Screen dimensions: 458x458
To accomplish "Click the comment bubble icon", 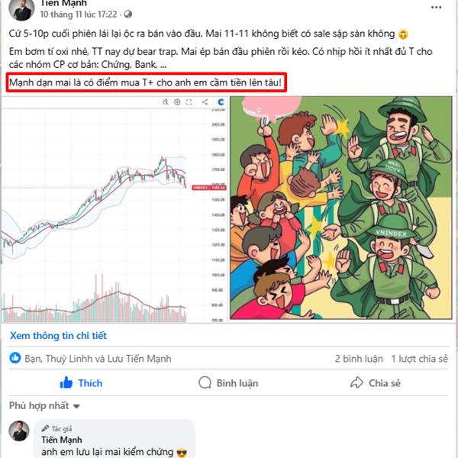I will pyautogui.click(x=205, y=382).
